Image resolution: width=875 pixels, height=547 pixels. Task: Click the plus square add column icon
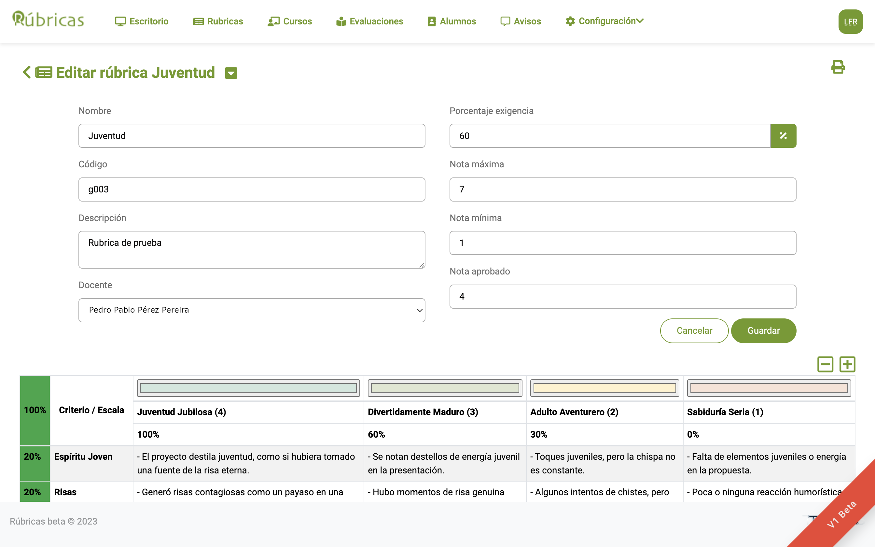coord(847,364)
